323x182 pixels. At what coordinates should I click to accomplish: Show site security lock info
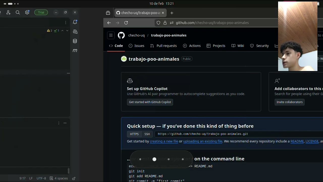click(165, 23)
